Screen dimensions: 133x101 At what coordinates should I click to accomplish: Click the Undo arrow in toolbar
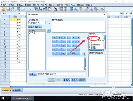pos(24,9)
